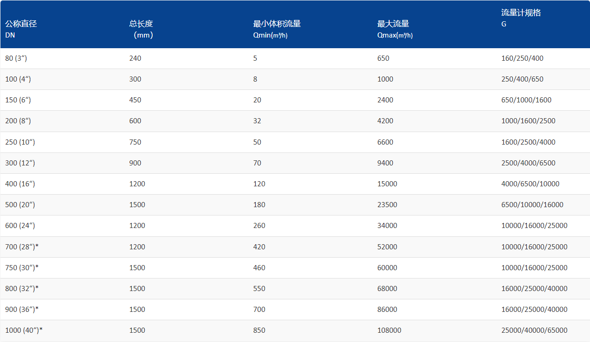Click the 最小体积流量 Qmin column header
Image resolution: width=590 pixels, height=342 pixels.
[277, 29]
